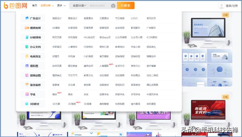The width and height of the screenshot is (242, 137).
Task: Click the 字体 category icon
Action: click(x=27, y=94)
